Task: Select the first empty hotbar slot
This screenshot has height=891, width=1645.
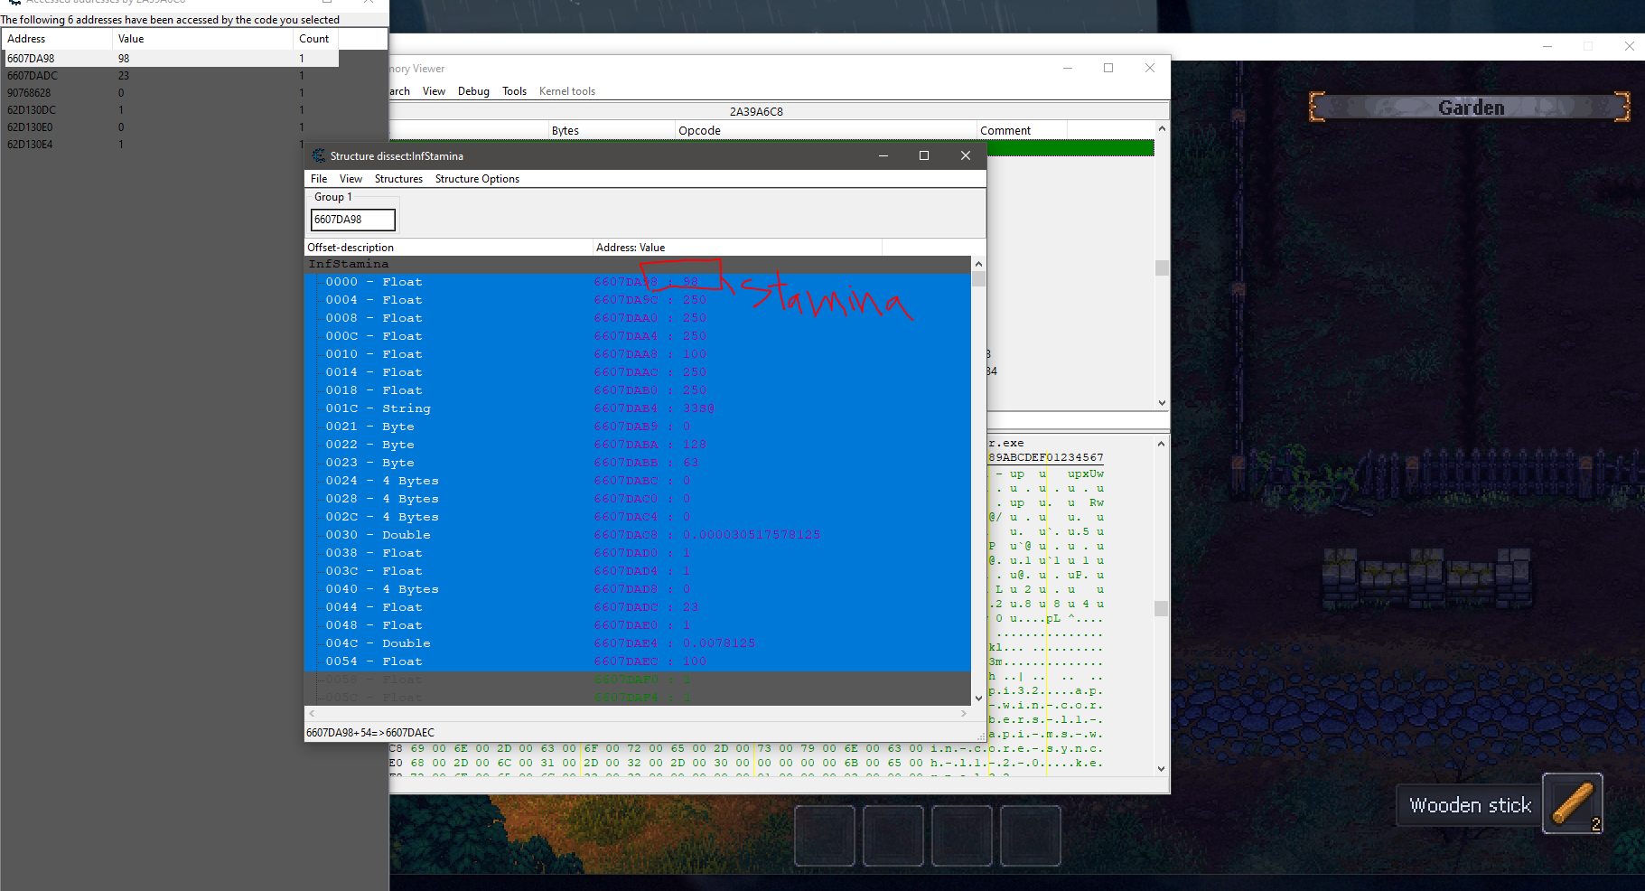Action: tap(824, 836)
